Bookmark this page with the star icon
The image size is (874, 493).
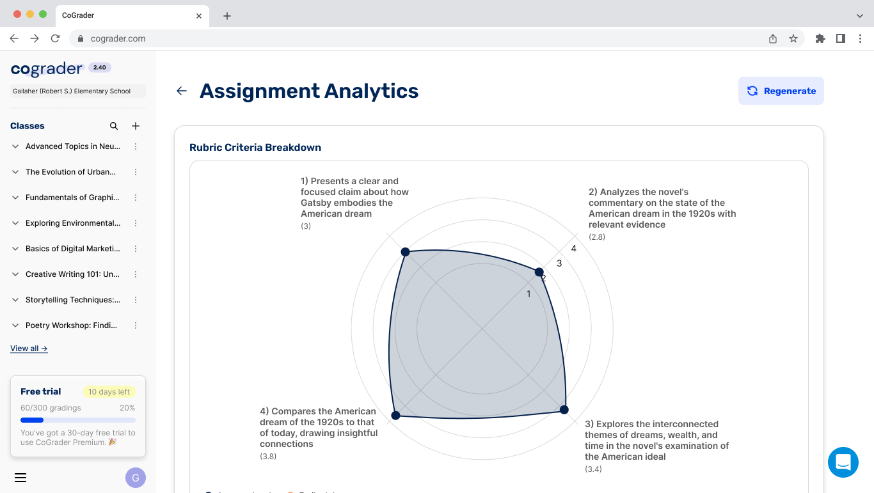[x=793, y=38]
